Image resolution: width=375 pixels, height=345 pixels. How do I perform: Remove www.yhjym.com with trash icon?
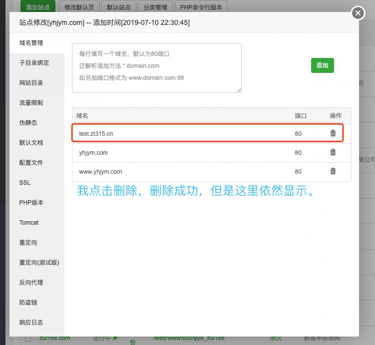click(333, 171)
